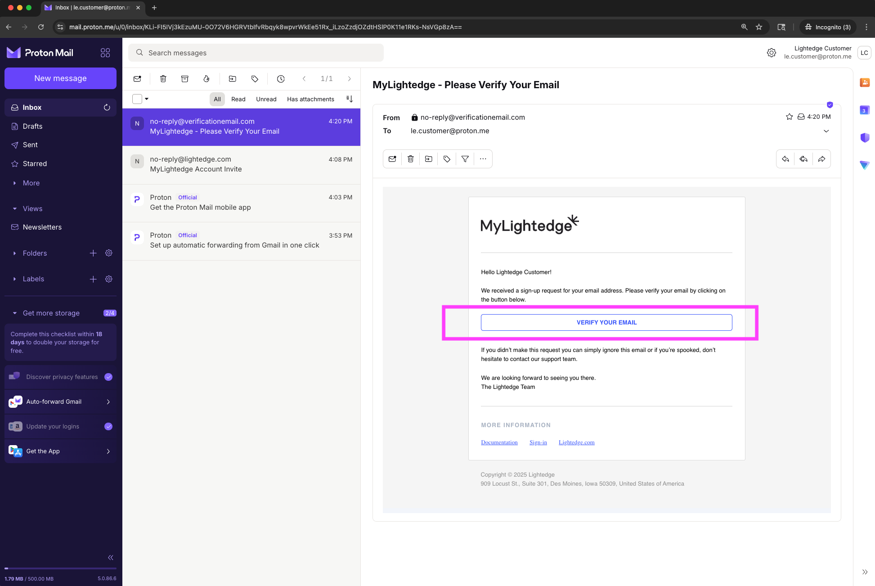Select the Has attachments filter

pos(311,99)
